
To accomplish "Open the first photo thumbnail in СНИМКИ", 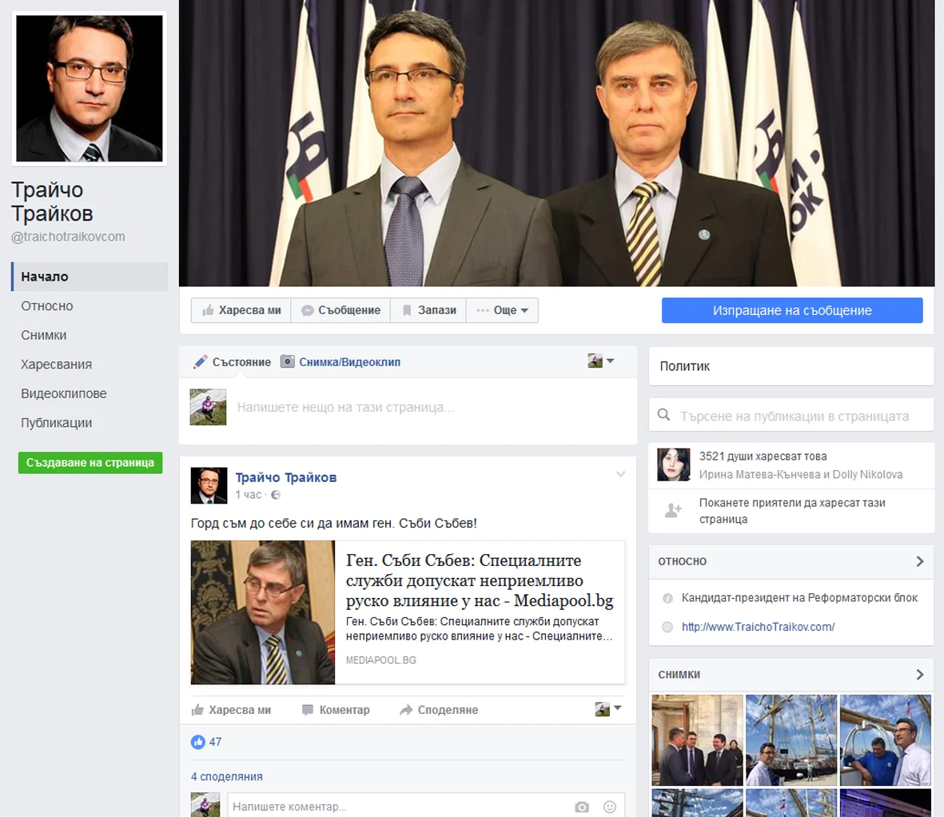I will tap(697, 740).
